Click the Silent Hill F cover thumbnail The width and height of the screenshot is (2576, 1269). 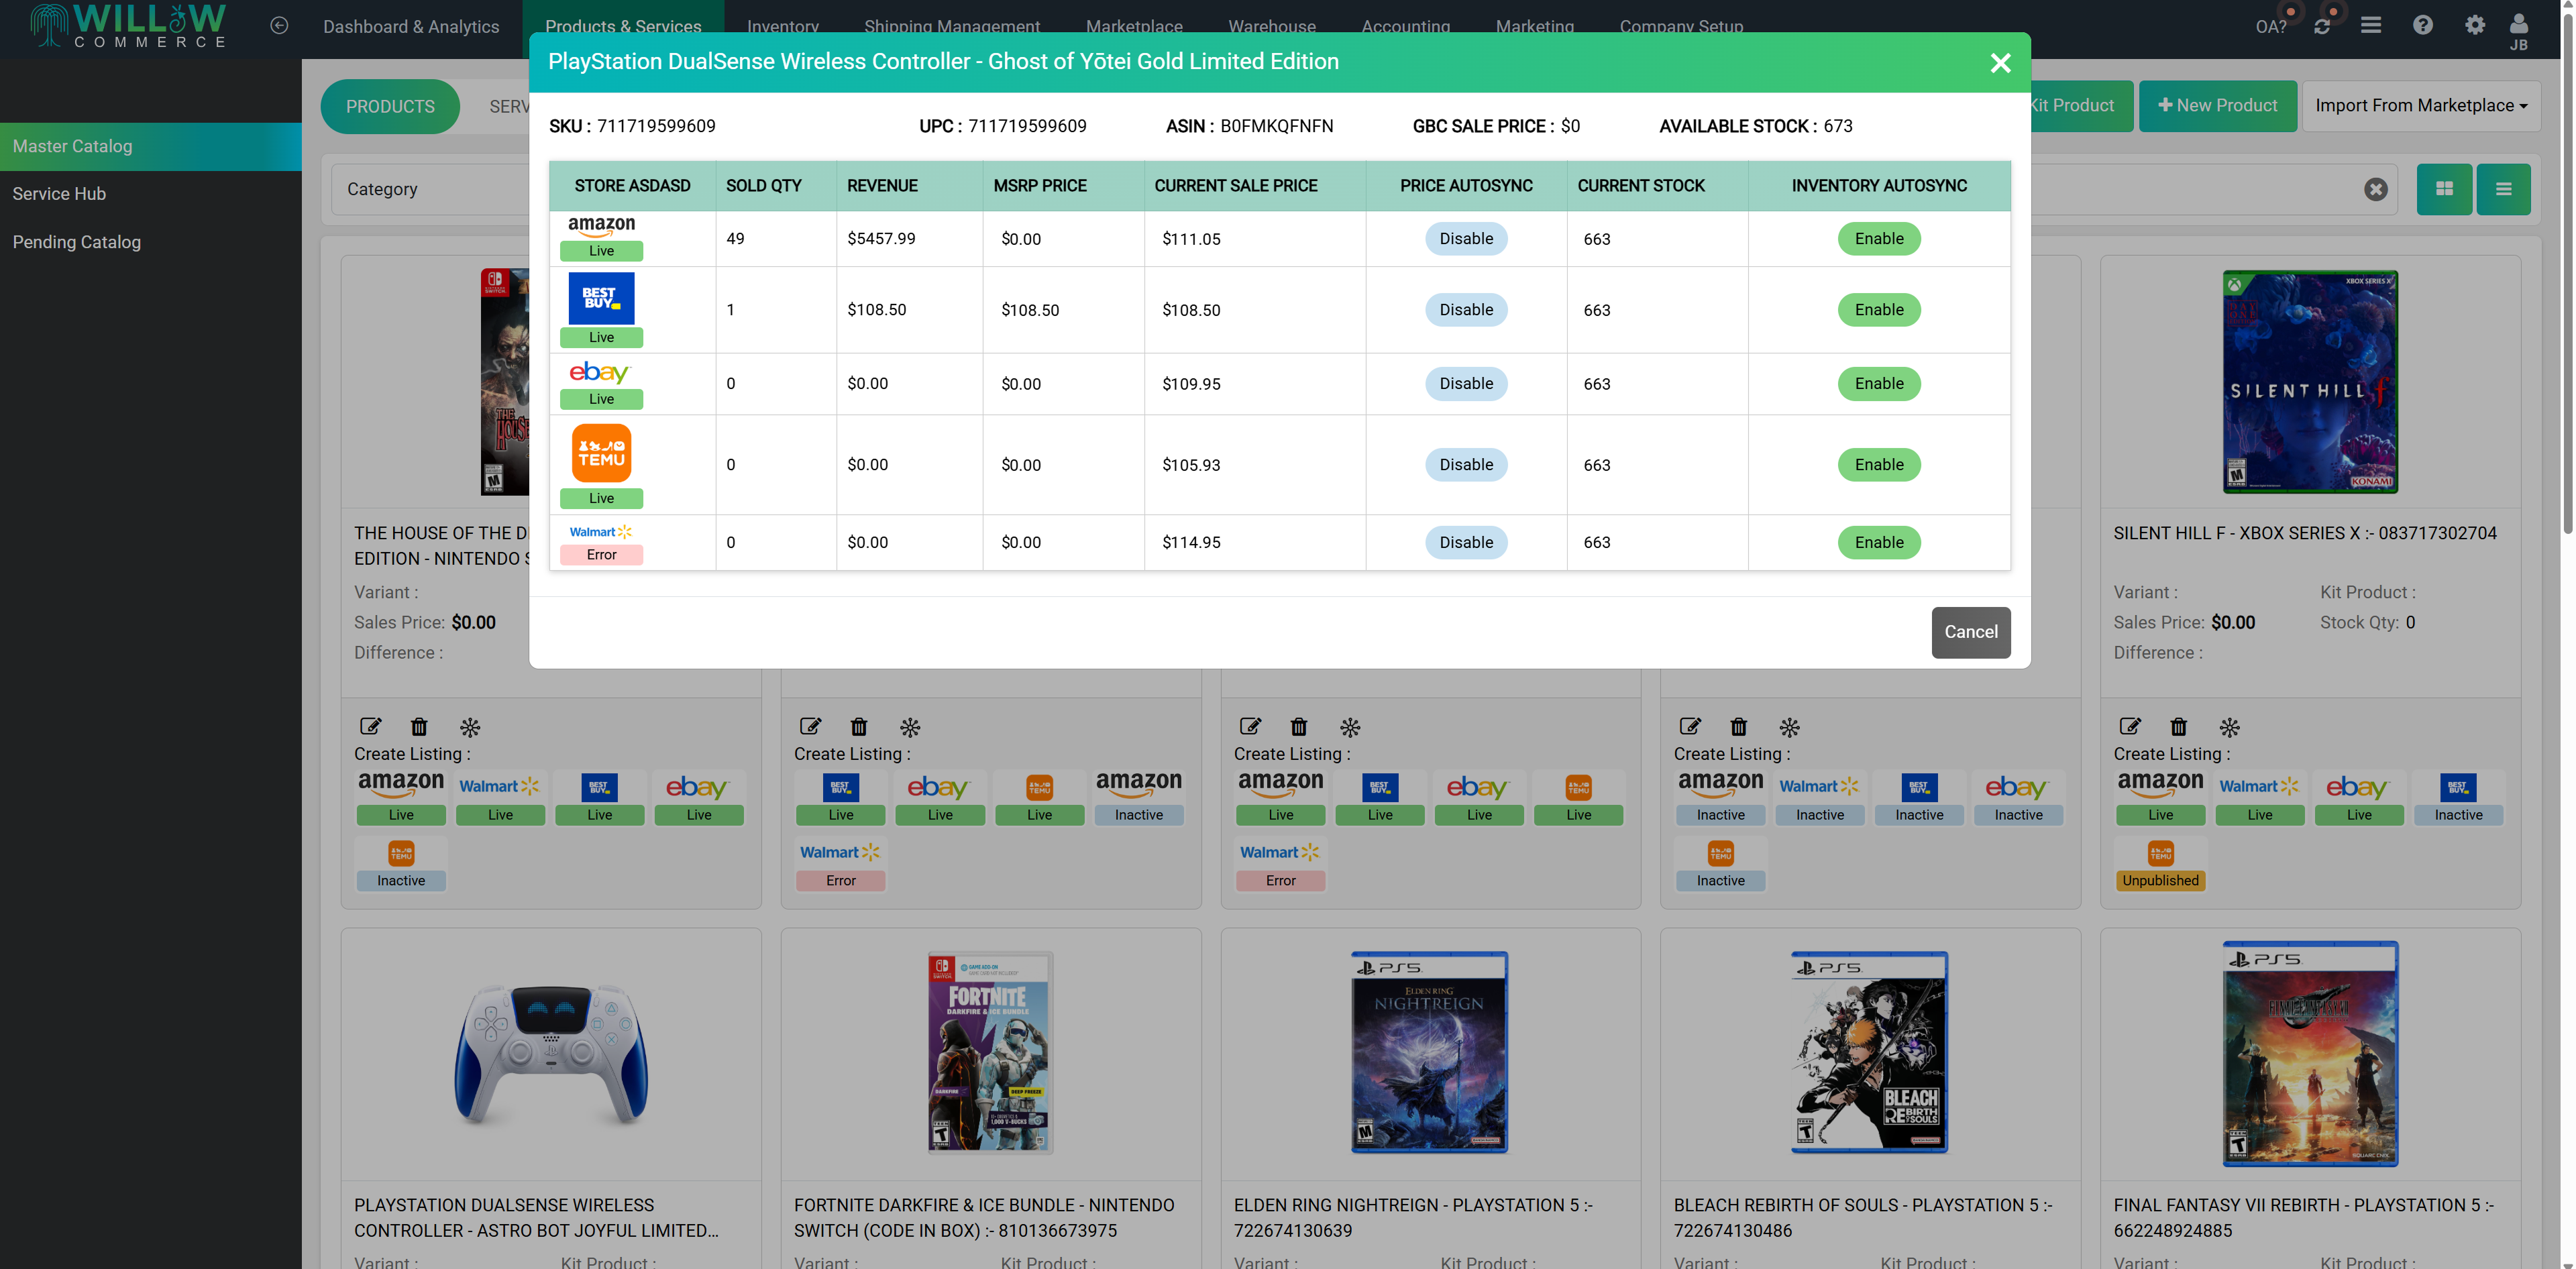pyautogui.click(x=2309, y=382)
